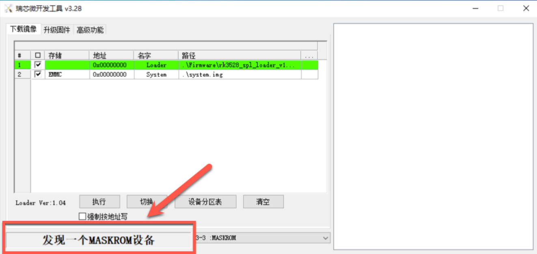Enable the 强制按地址写 checkbox
The height and width of the screenshot is (254, 537).
click(82, 216)
